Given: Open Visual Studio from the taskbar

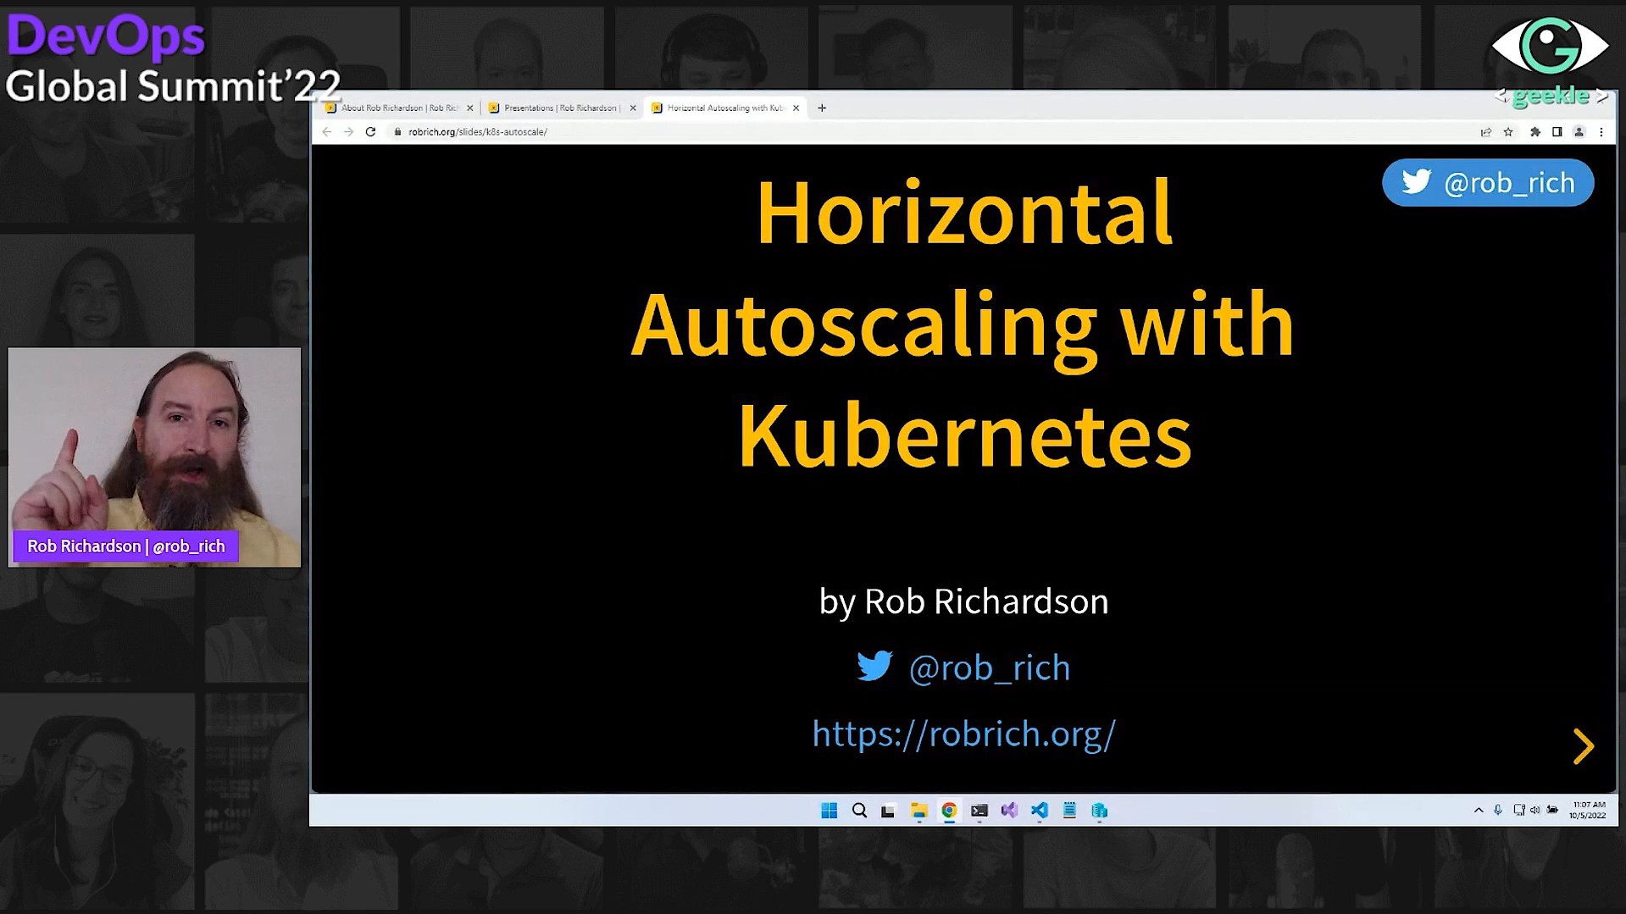Looking at the screenshot, I should [x=1009, y=811].
